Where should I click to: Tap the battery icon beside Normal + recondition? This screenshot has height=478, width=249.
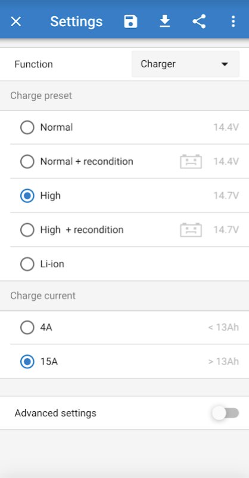(191, 161)
